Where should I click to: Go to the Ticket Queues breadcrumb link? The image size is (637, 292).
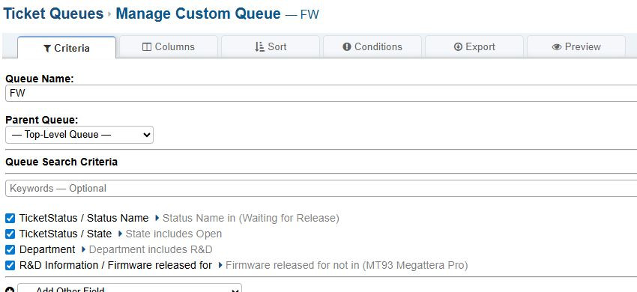point(53,13)
